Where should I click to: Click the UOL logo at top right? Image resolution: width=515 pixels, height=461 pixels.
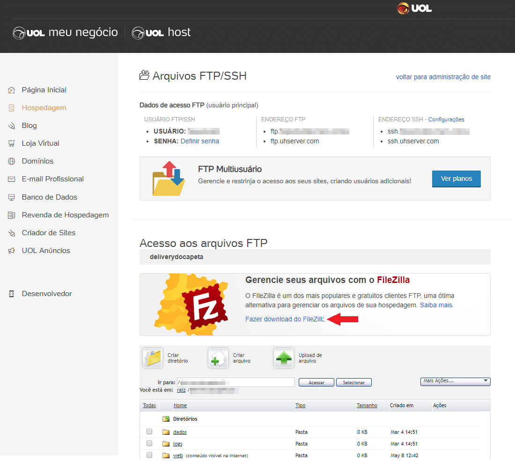pyautogui.click(x=414, y=8)
